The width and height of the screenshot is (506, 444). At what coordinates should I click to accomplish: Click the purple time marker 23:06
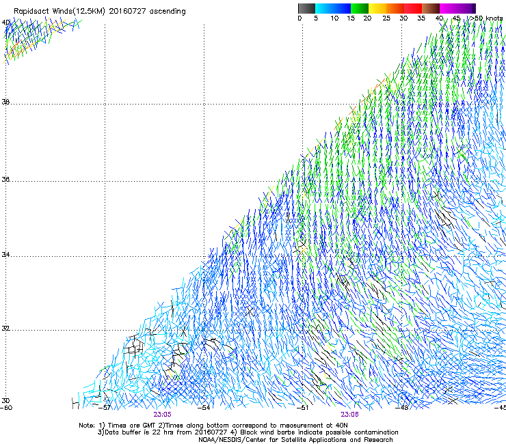click(x=350, y=415)
